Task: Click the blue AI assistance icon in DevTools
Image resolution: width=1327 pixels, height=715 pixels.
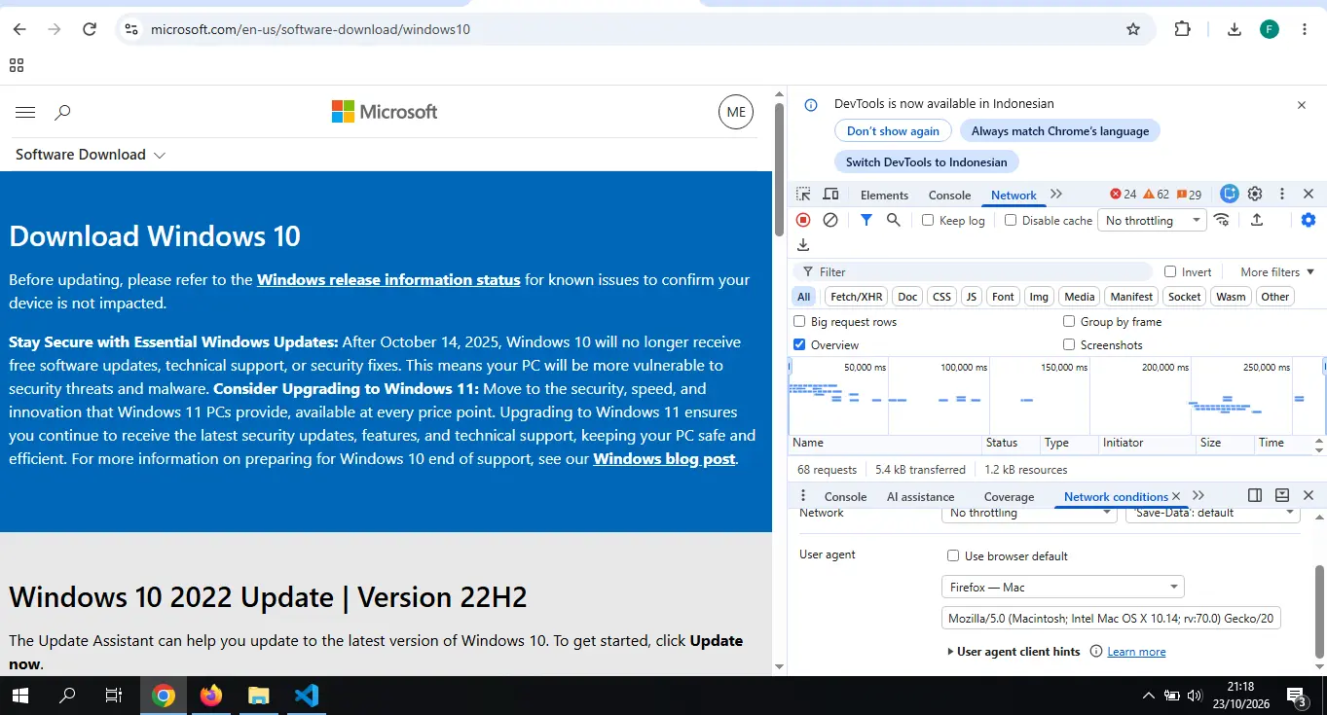Action: tap(1230, 194)
